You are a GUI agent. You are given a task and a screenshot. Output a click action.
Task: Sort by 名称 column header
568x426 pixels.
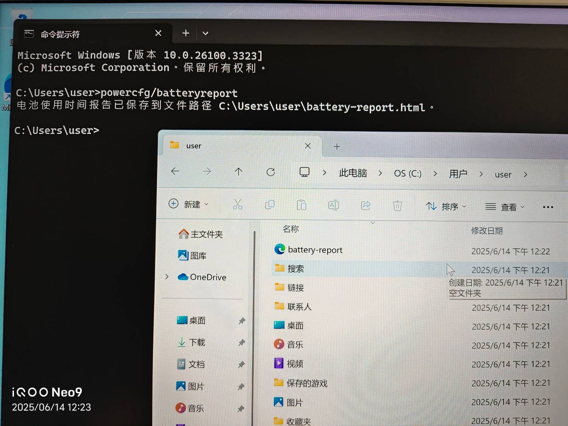291,229
